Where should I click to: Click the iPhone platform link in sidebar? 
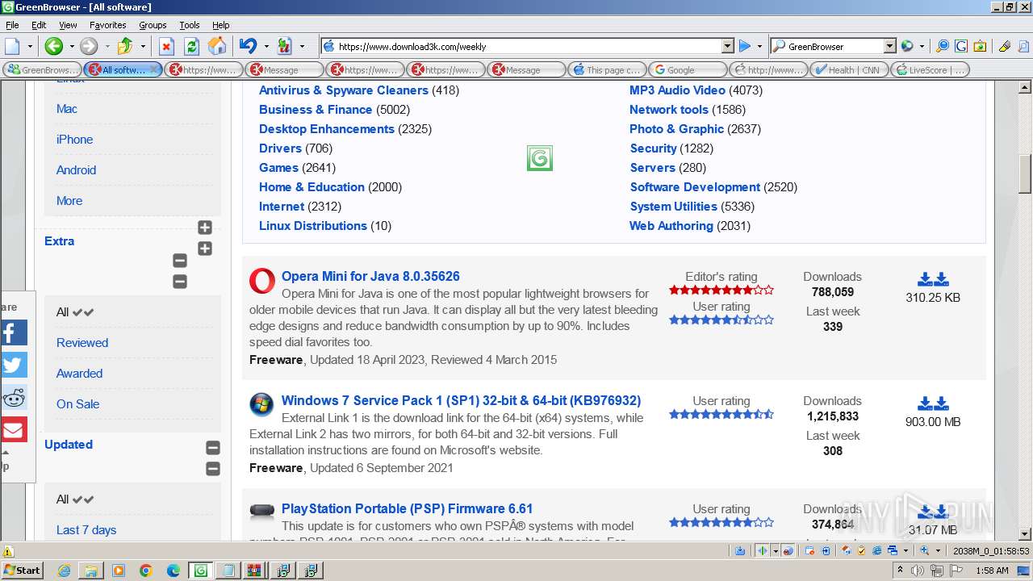pyautogui.click(x=74, y=140)
